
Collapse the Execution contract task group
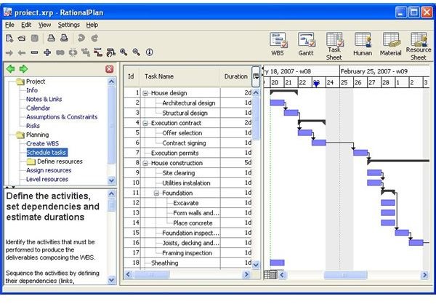tap(145, 124)
